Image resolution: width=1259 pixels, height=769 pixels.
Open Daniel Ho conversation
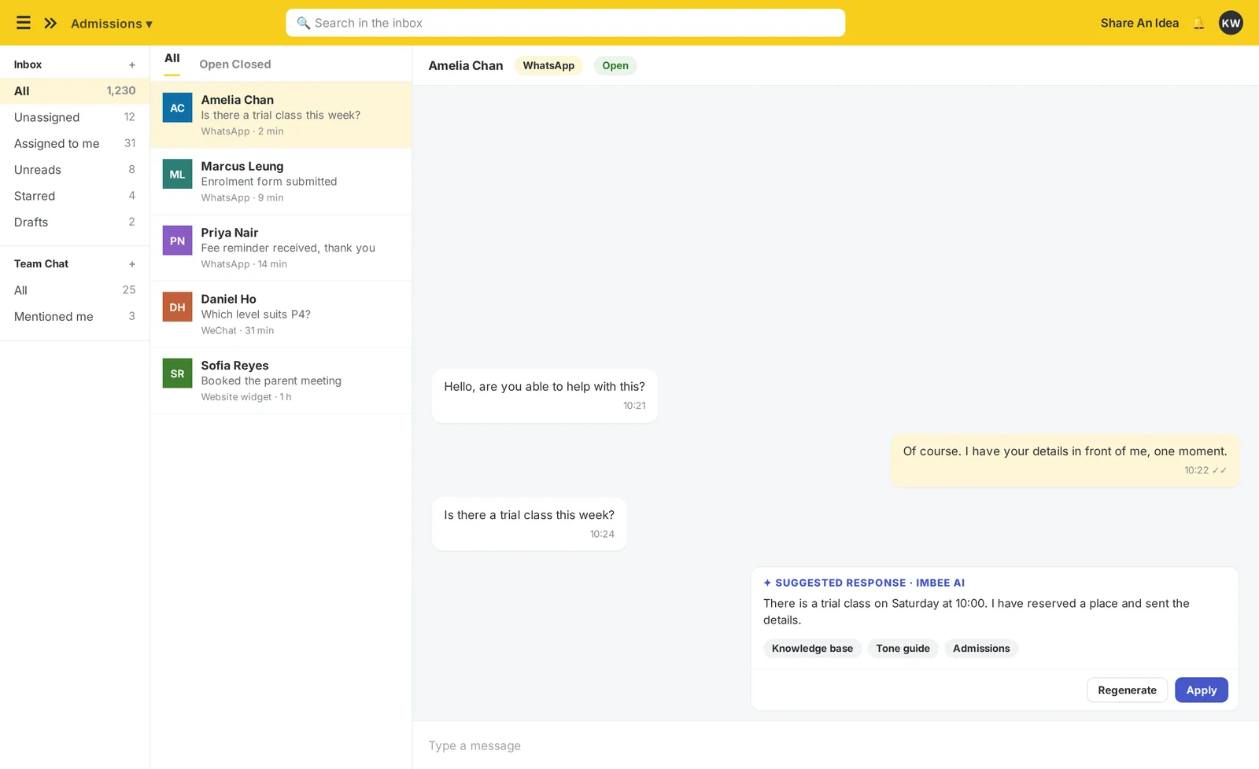tap(281, 315)
